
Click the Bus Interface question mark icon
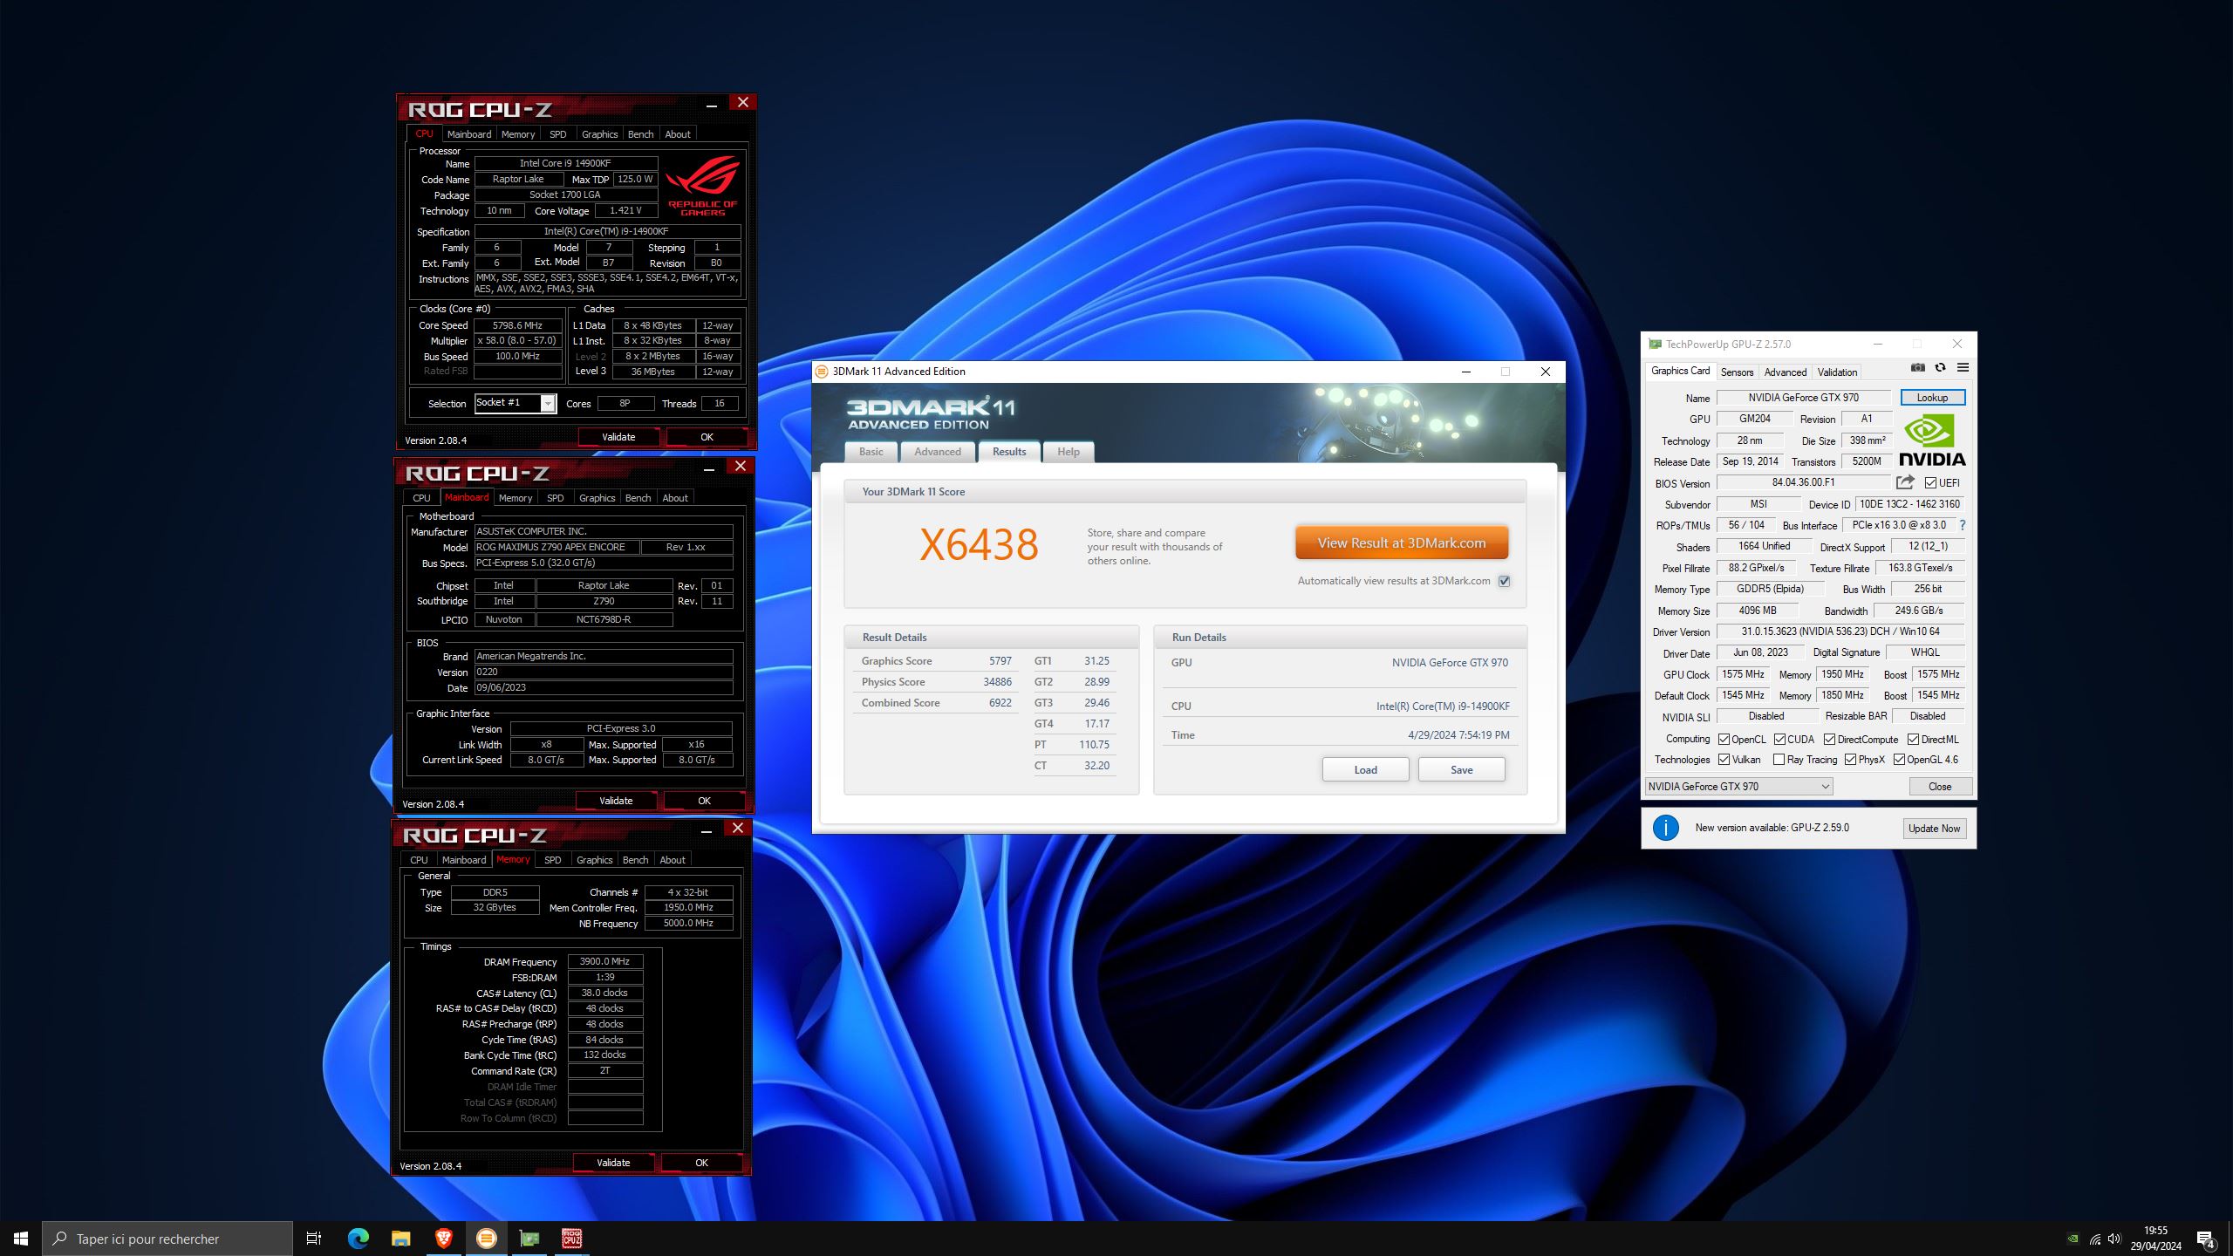pos(1963,525)
